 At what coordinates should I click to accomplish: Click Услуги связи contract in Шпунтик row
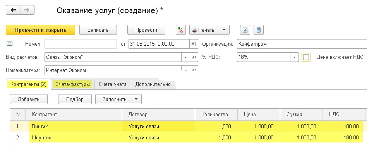[159, 138]
